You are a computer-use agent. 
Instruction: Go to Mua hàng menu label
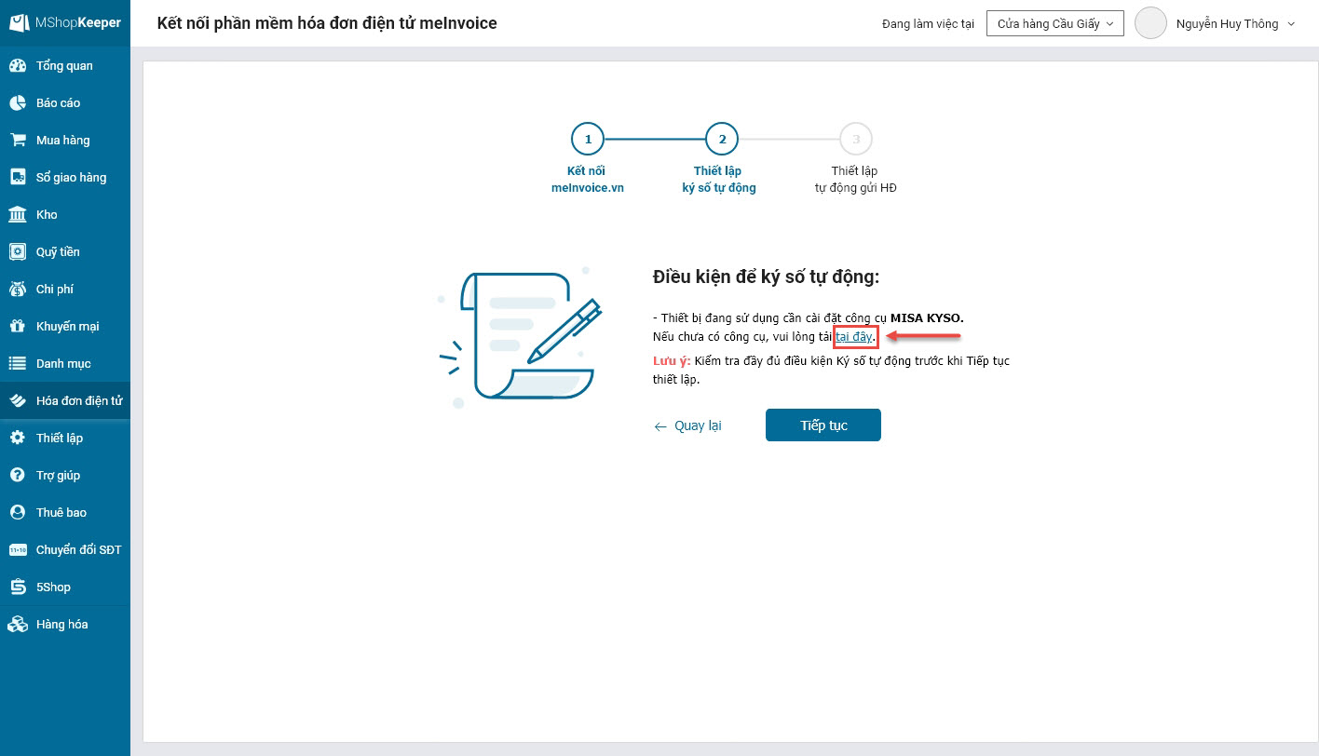(63, 141)
